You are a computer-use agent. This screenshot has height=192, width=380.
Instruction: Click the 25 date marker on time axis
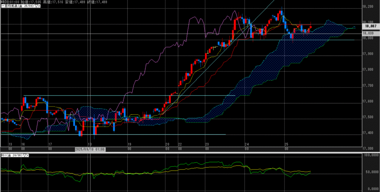coord(286,144)
